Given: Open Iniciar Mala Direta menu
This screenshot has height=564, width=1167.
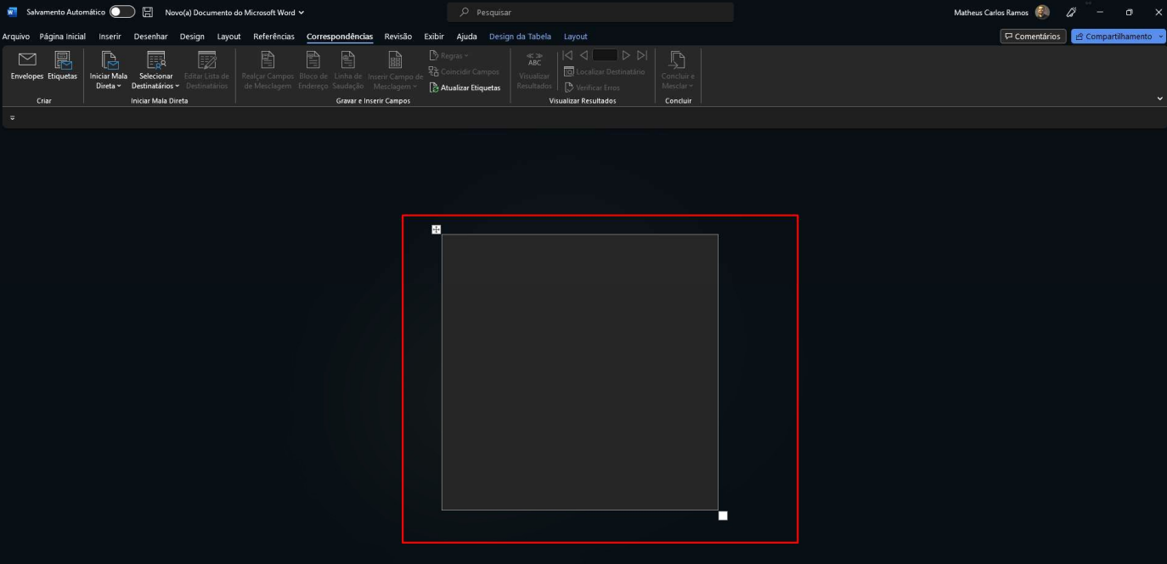Looking at the screenshot, I should 109,70.
